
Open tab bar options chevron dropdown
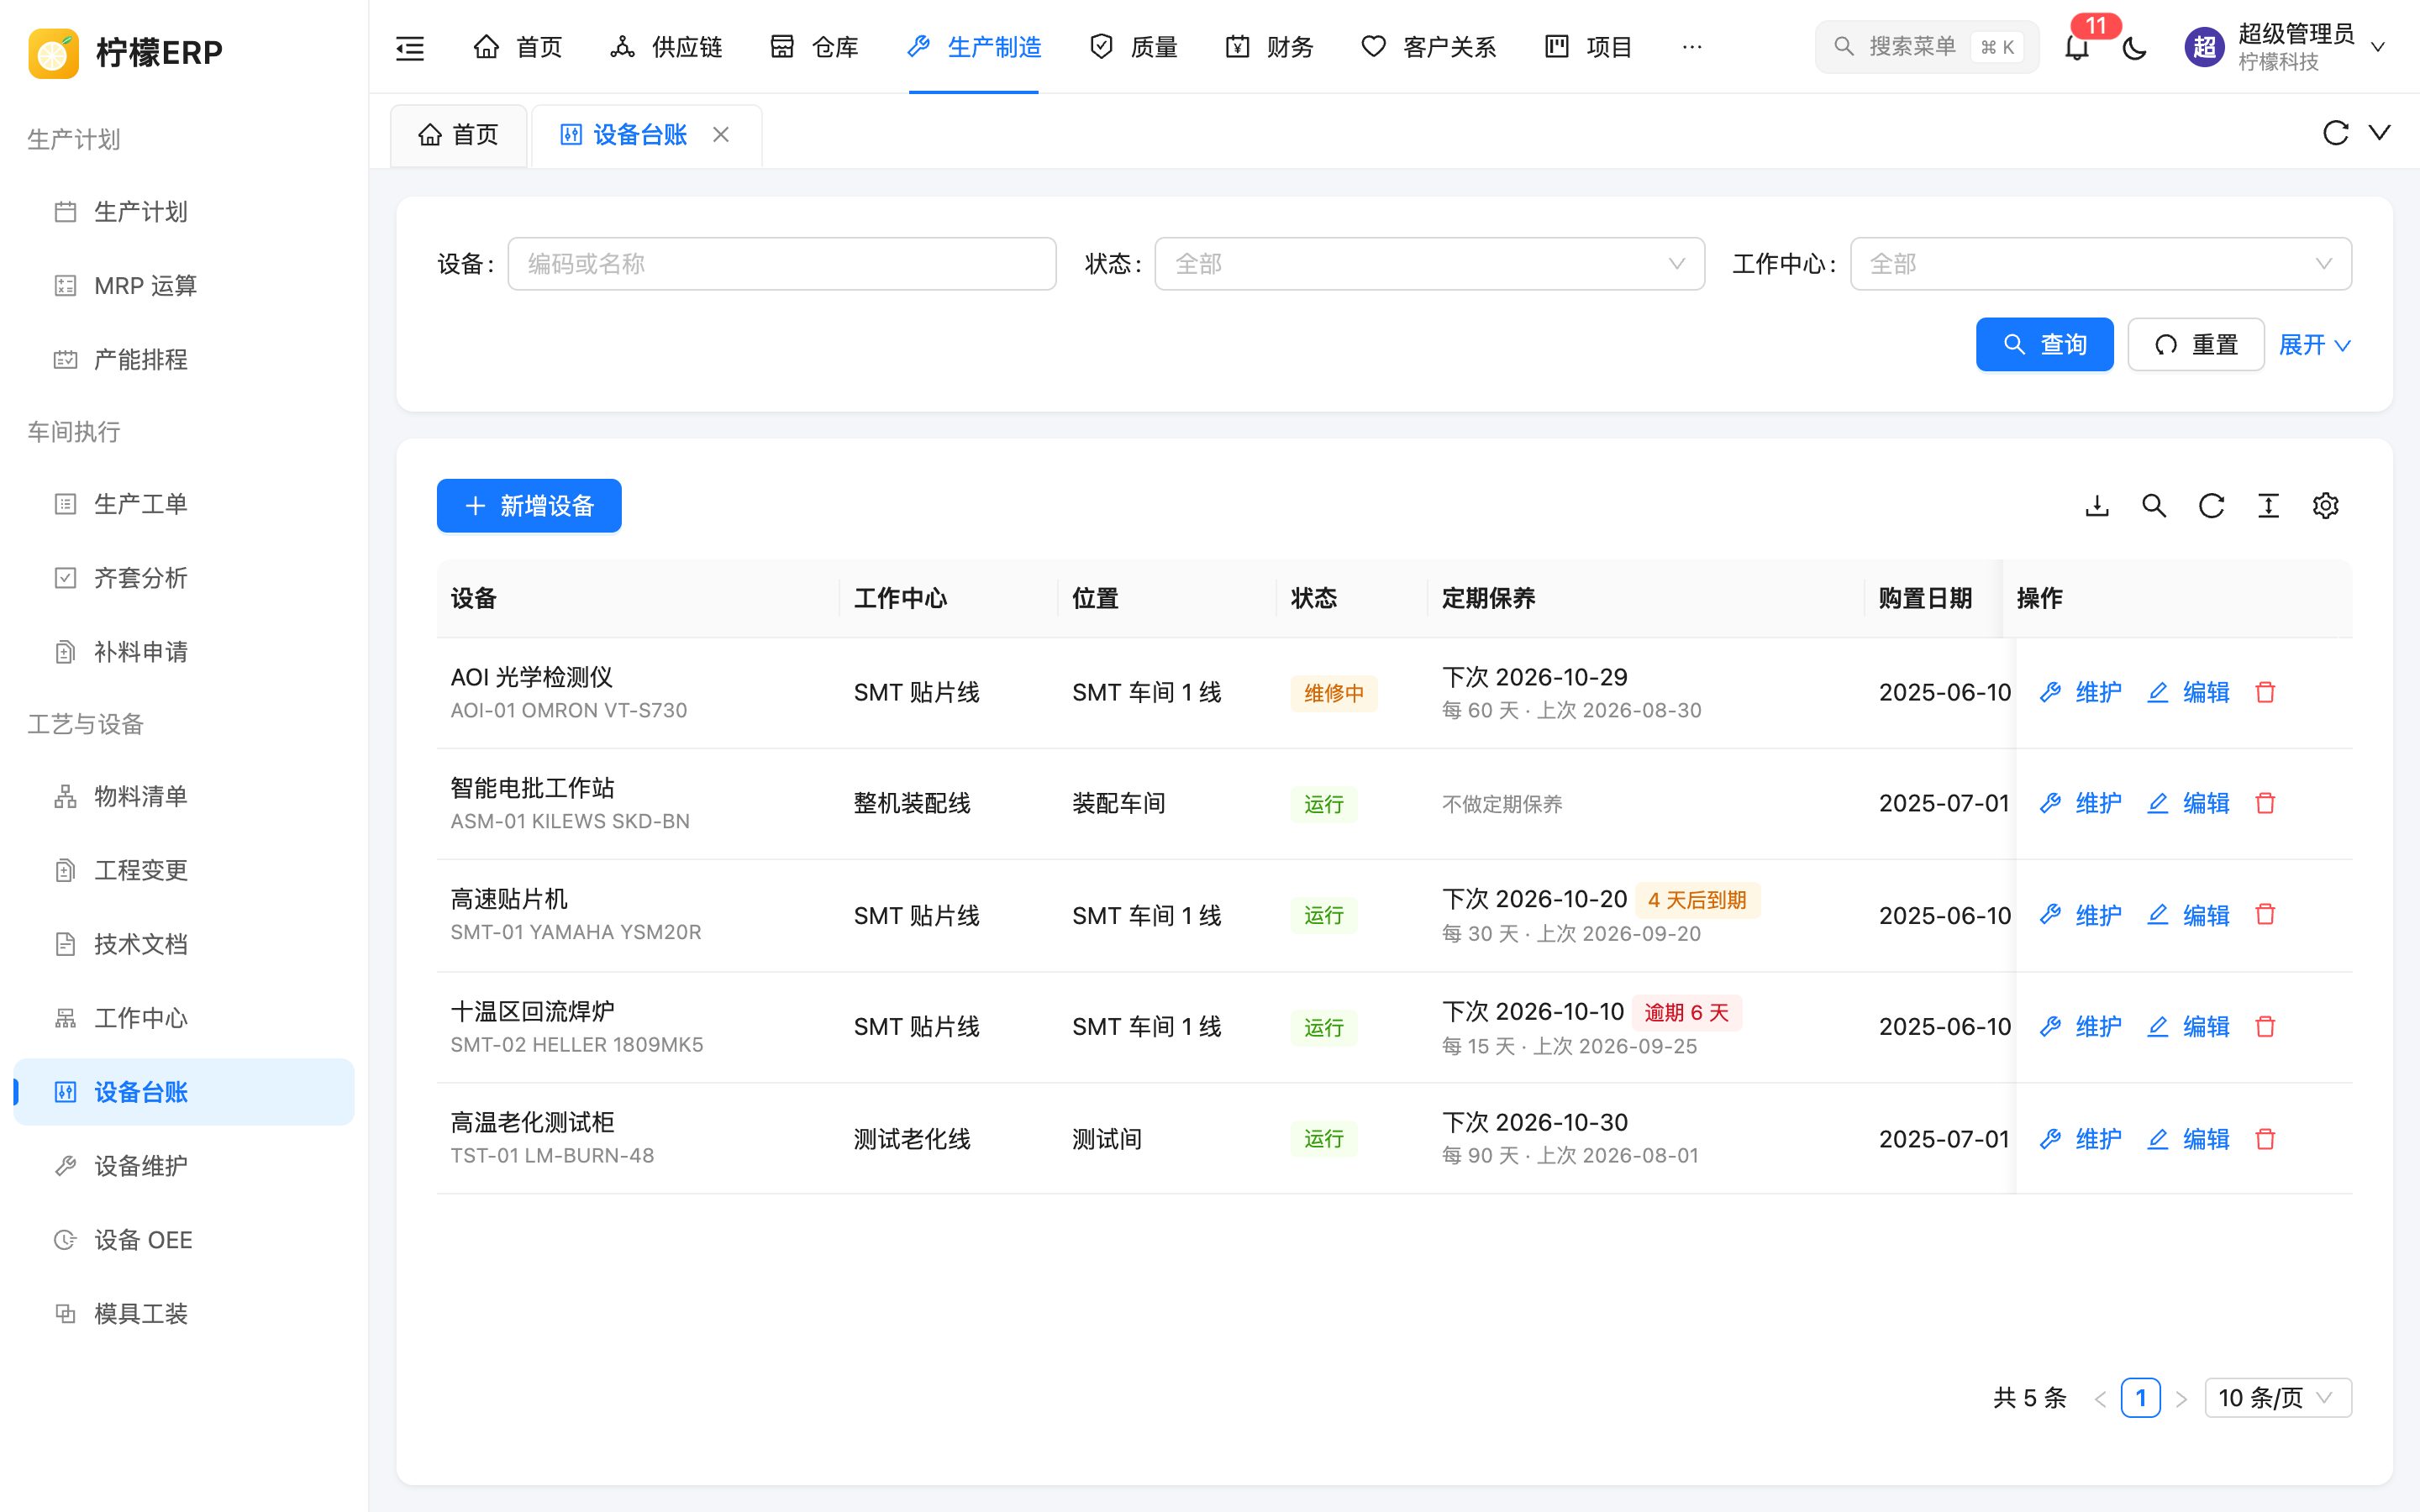(x=2380, y=133)
